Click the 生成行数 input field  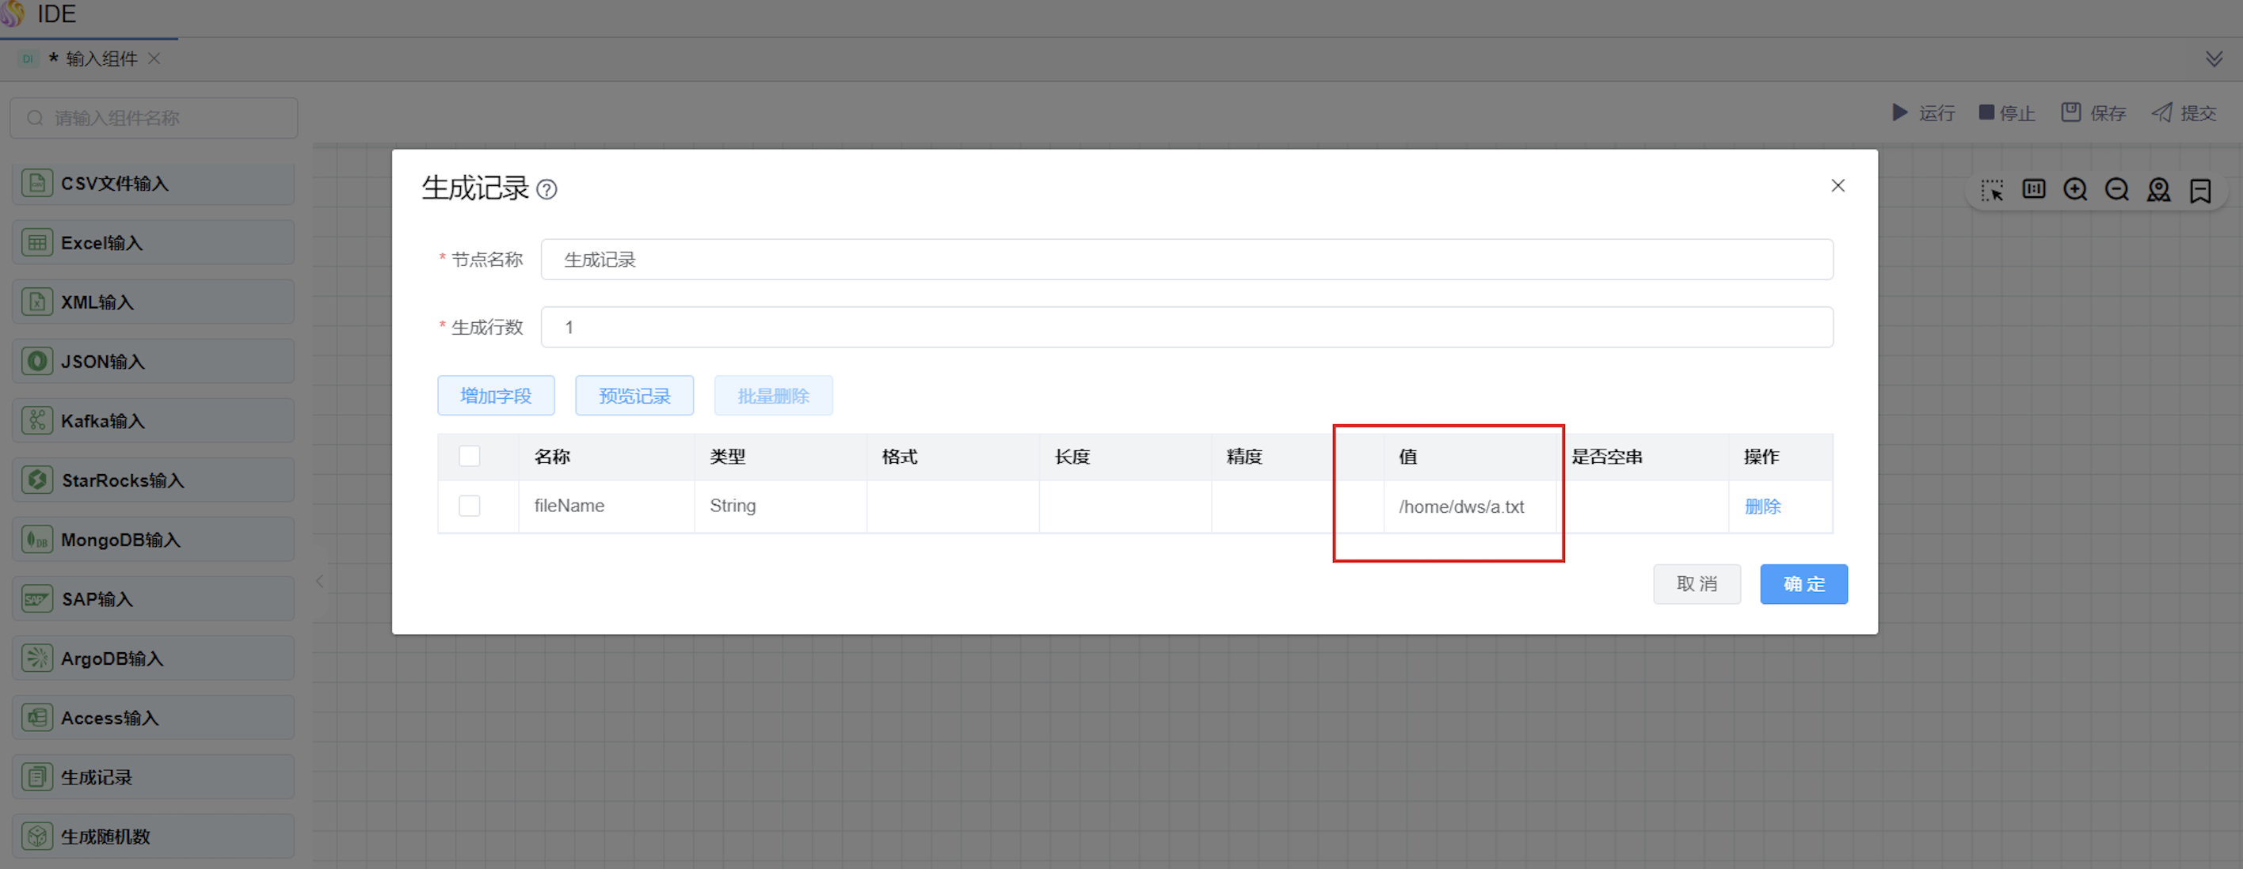(1186, 327)
